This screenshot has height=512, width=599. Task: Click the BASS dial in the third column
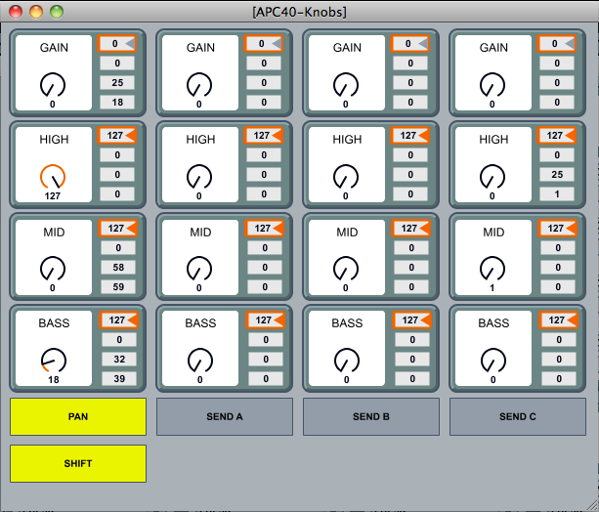point(347,361)
